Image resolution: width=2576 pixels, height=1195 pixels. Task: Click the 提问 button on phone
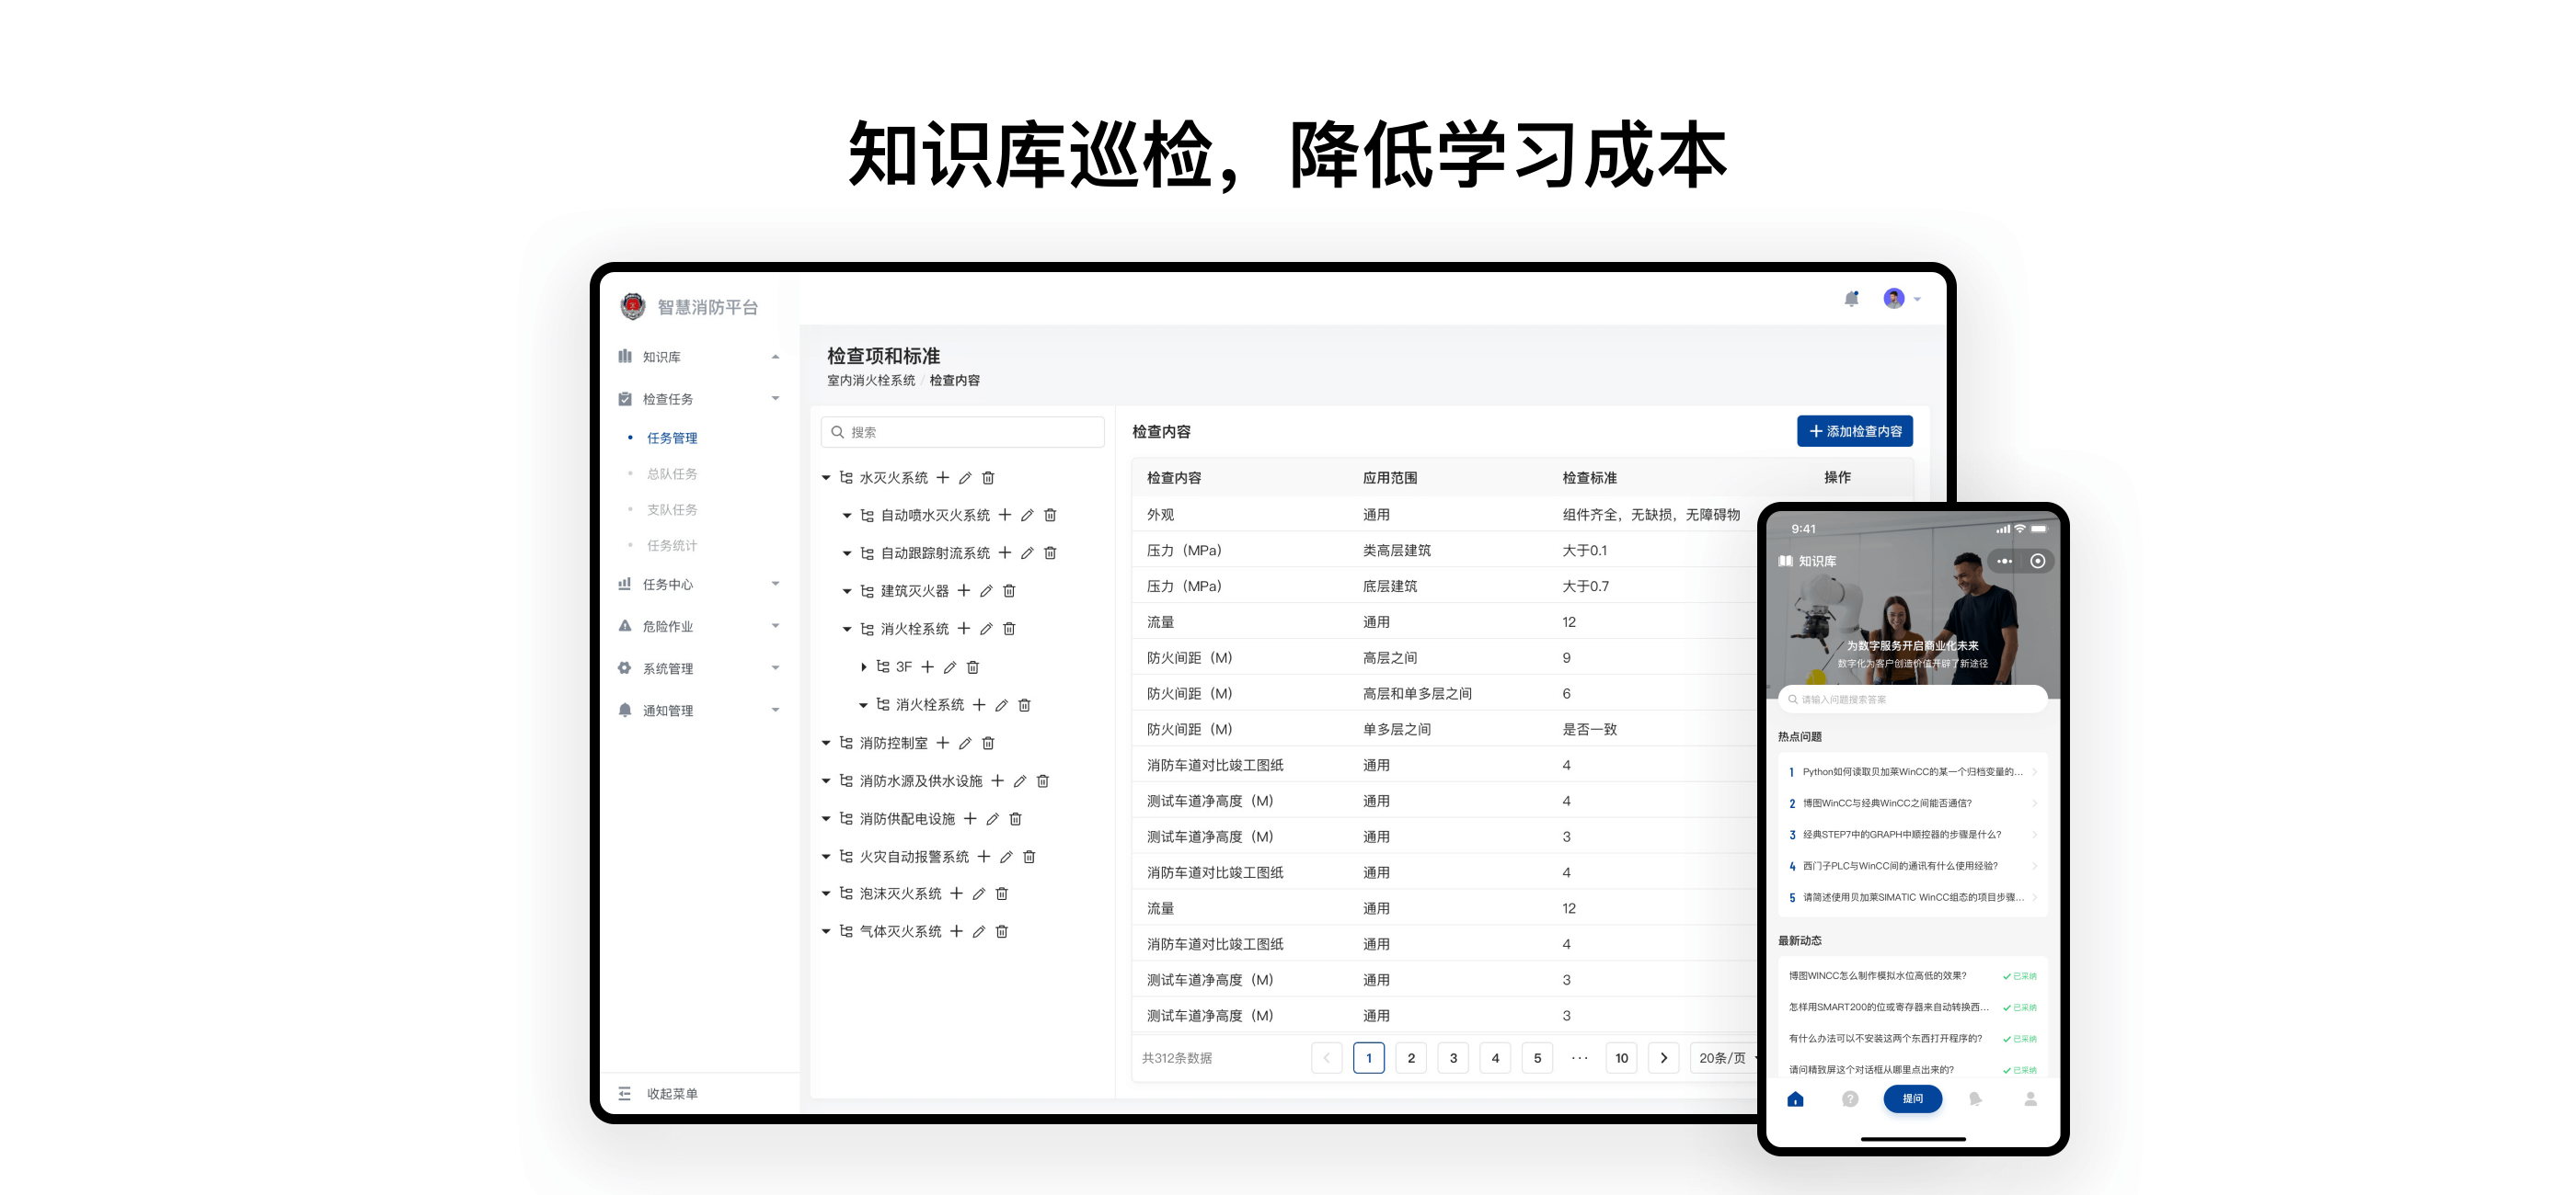pos(1913,1099)
